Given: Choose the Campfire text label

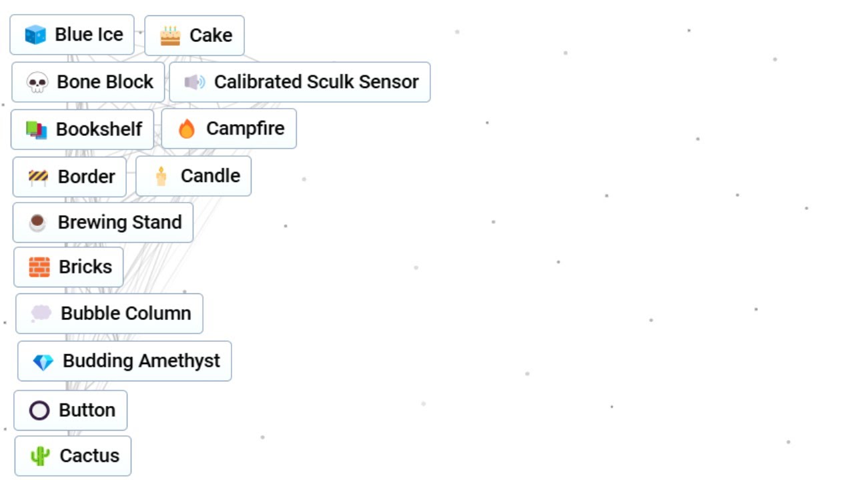Looking at the screenshot, I should [246, 128].
